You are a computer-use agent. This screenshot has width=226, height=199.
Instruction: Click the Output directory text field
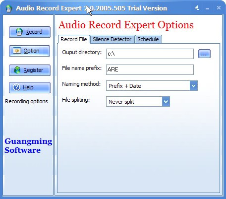coord(150,54)
